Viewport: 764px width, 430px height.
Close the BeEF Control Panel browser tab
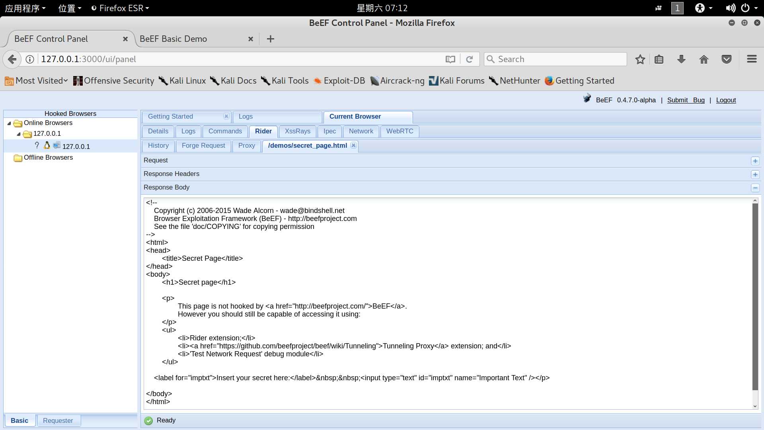coord(125,39)
